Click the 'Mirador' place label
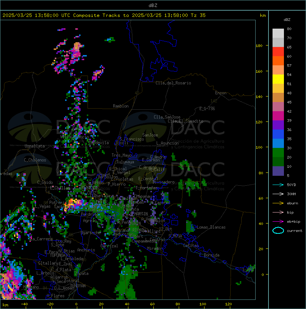 155,248
